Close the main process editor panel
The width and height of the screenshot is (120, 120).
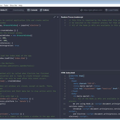(x=58, y=17)
